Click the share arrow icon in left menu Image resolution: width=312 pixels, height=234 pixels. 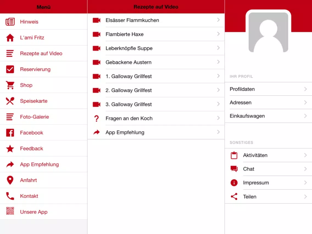pyautogui.click(x=10, y=164)
